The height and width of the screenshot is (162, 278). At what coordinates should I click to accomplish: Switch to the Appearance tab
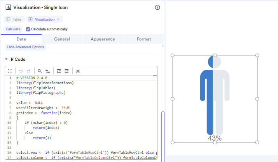[103, 39]
